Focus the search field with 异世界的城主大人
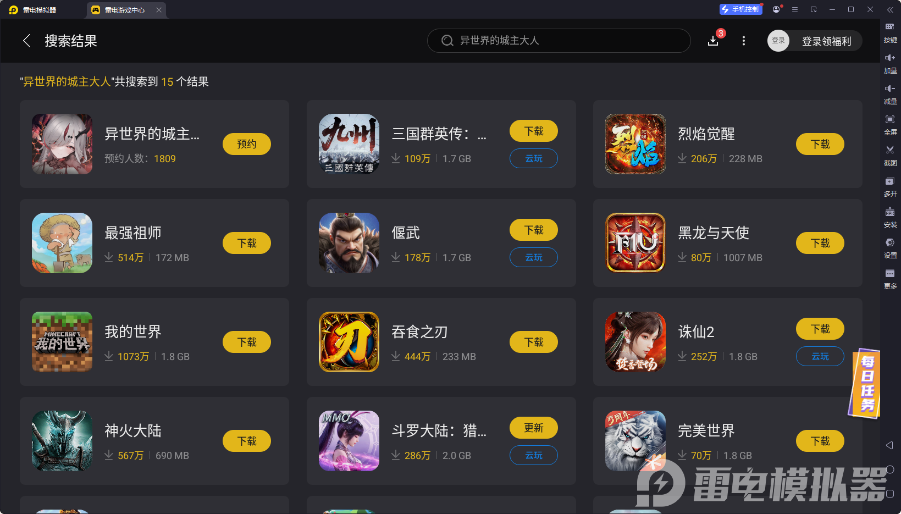The image size is (901, 514). coord(559,41)
